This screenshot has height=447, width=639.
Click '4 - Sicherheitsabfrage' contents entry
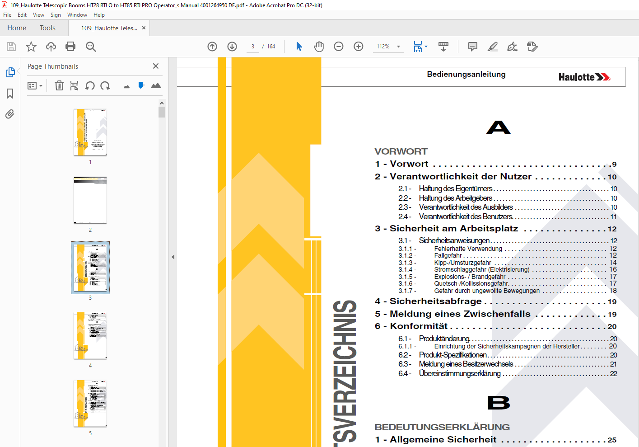tap(495, 301)
